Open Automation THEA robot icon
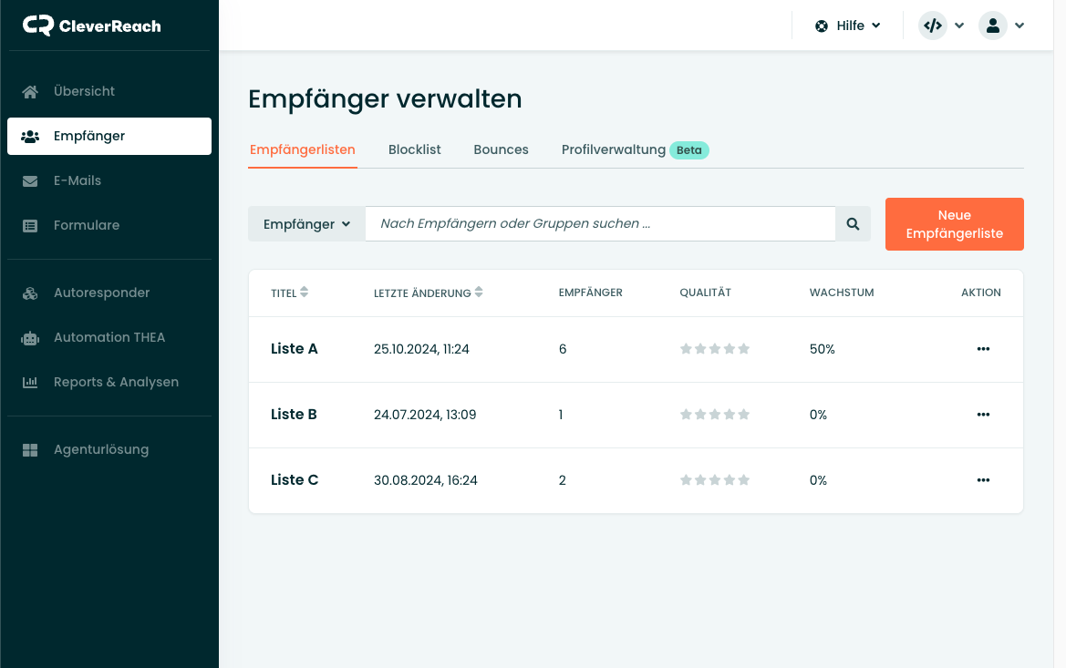 (30, 337)
